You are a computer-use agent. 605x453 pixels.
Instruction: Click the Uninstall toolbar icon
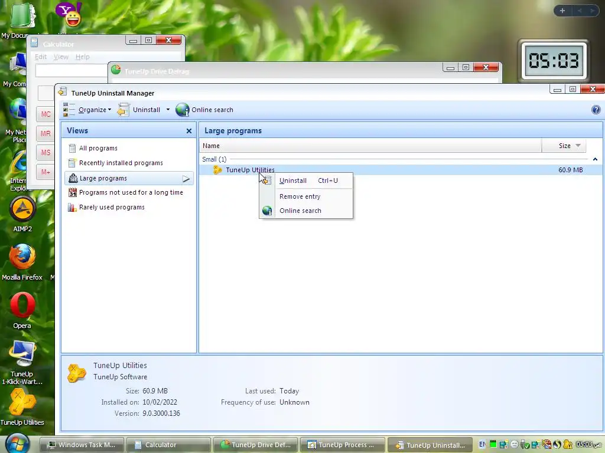click(x=123, y=110)
